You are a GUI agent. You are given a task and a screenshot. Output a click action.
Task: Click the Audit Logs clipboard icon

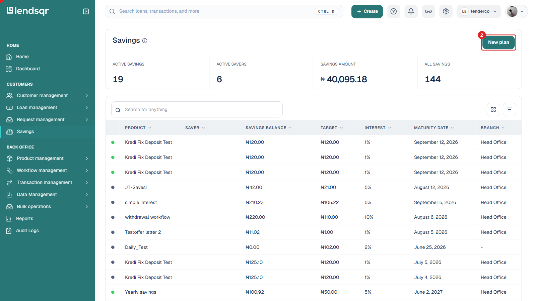(9, 231)
